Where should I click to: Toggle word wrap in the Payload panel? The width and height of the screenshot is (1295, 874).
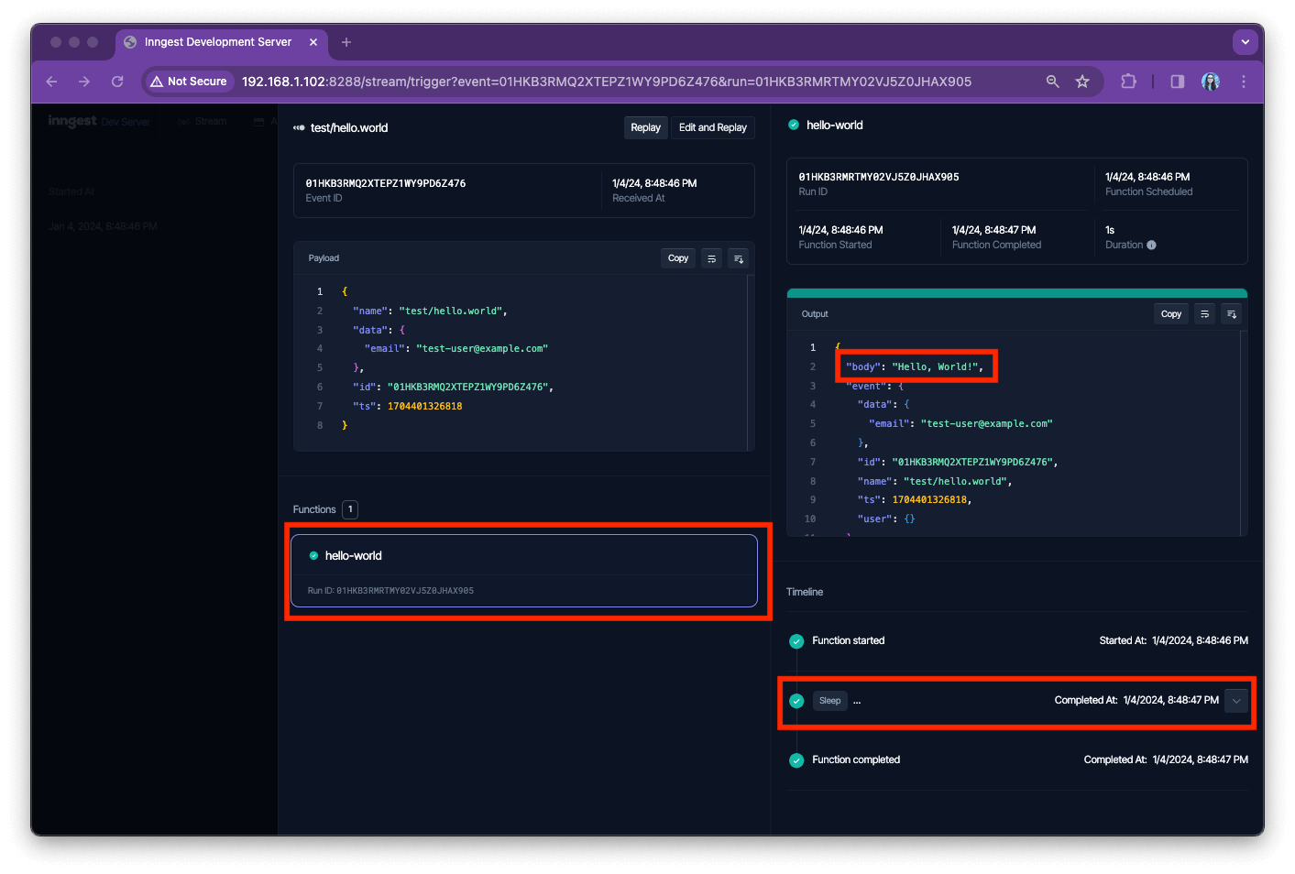pos(711,257)
